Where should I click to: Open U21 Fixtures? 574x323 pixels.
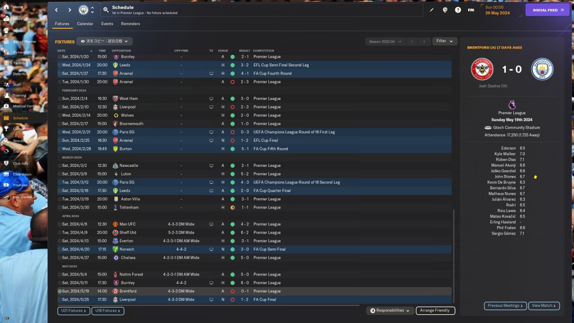(x=74, y=310)
